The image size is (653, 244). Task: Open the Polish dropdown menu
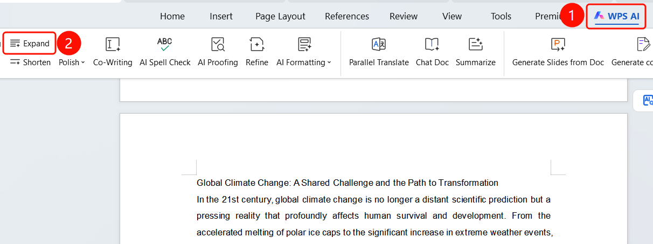pyautogui.click(x=72, y=62)
